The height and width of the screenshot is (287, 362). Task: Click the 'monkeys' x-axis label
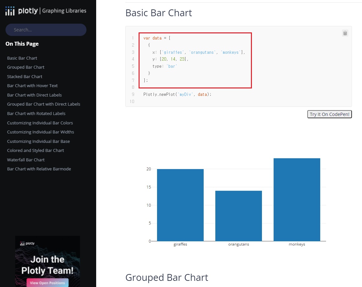(x=297, y=244)
